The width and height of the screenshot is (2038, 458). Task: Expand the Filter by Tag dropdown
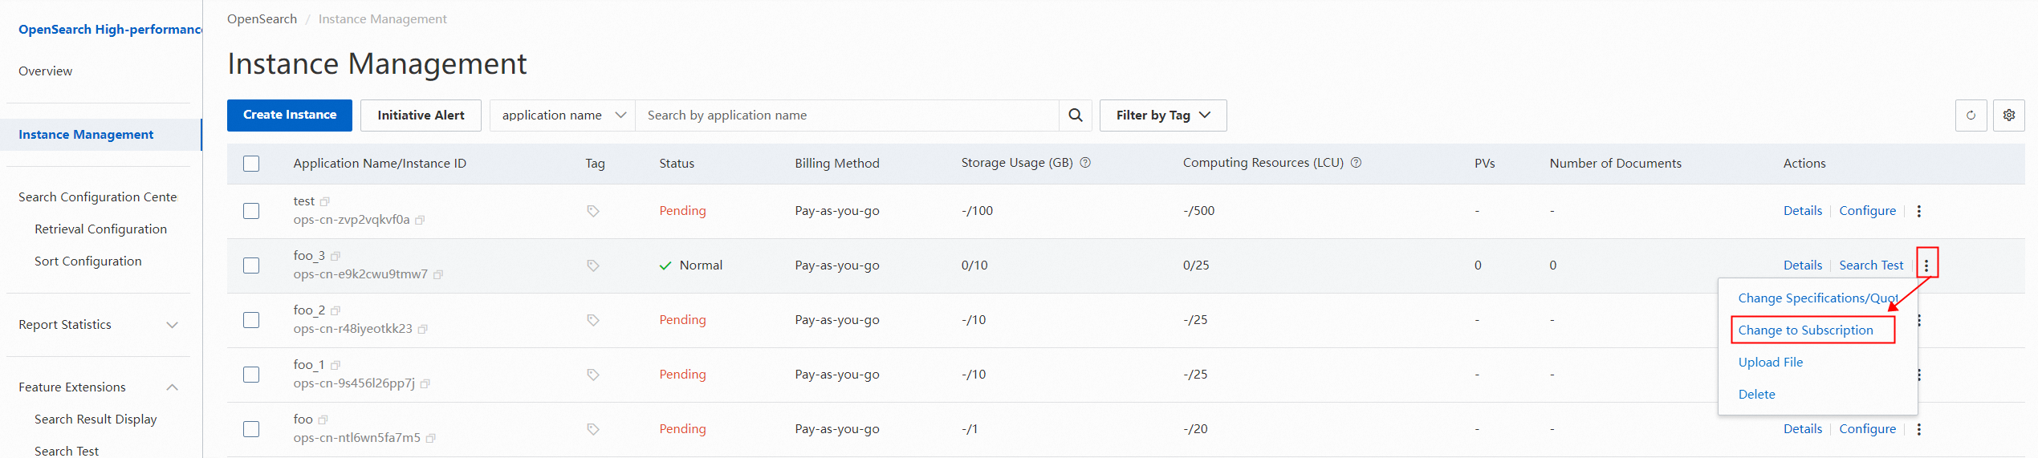coord(1162,116)
